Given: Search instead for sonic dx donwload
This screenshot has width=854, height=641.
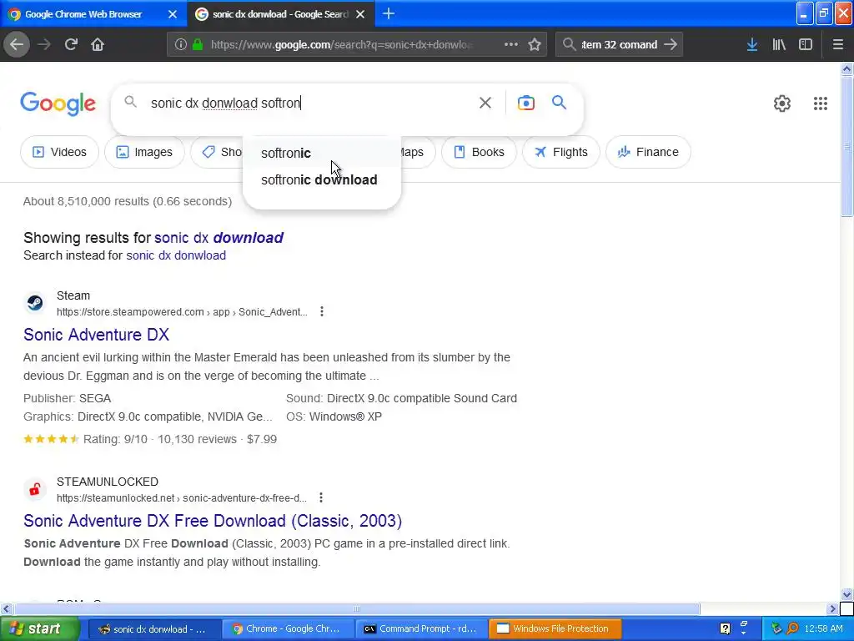Looking at the screenshot, I should pyautogui.click(x=176, y=255).
